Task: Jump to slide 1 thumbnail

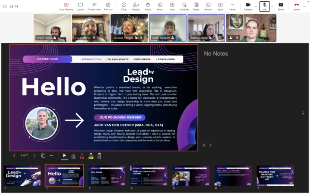Action: click(22, 176)
